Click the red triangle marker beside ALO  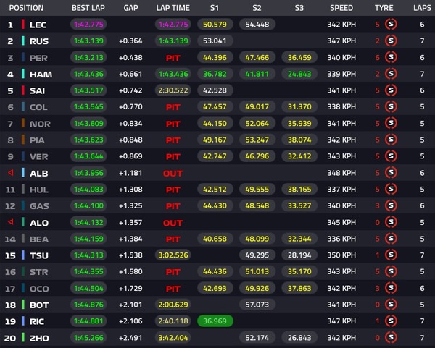click(10, 222)
